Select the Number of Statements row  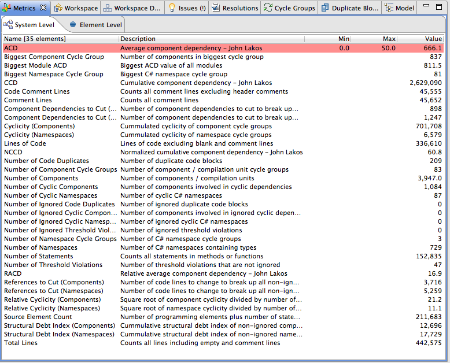click(x=223, y=256)
